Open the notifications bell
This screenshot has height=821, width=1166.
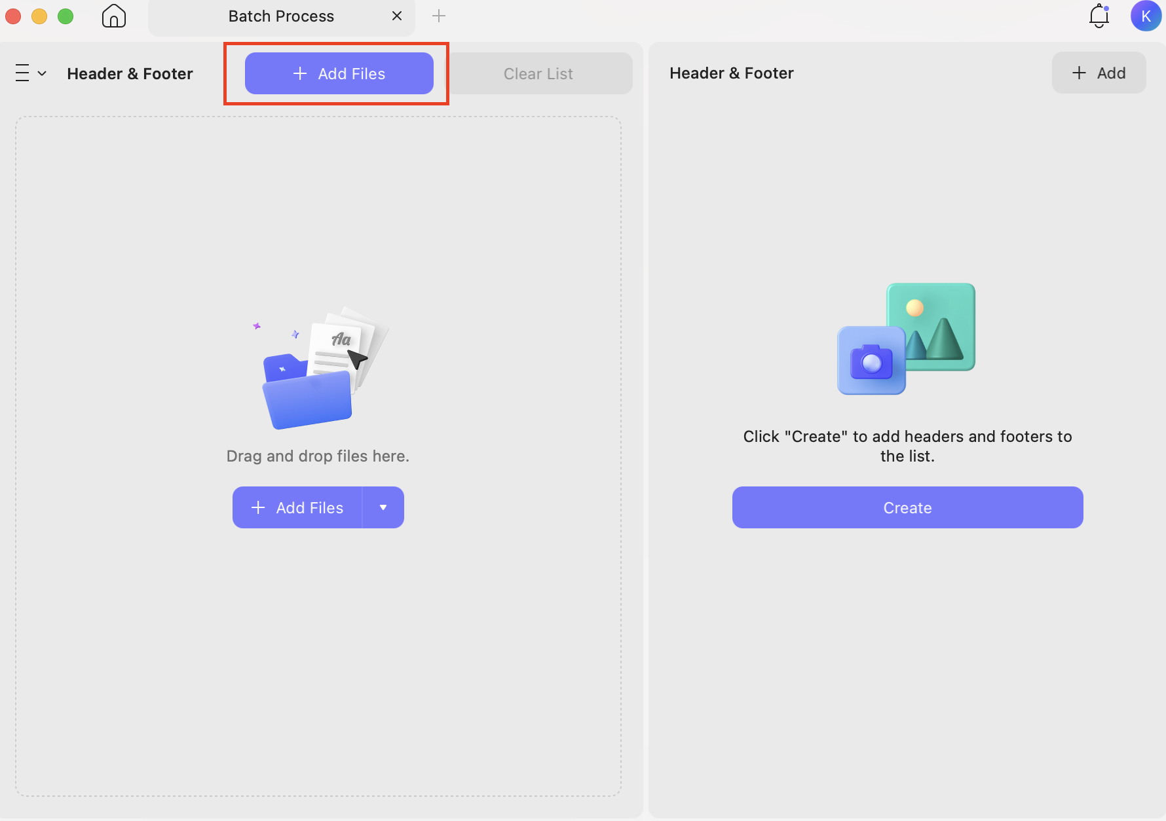click(1098, 16)
